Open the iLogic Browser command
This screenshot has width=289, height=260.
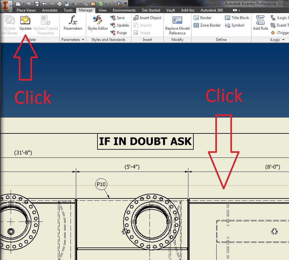(x=280, y=18)
